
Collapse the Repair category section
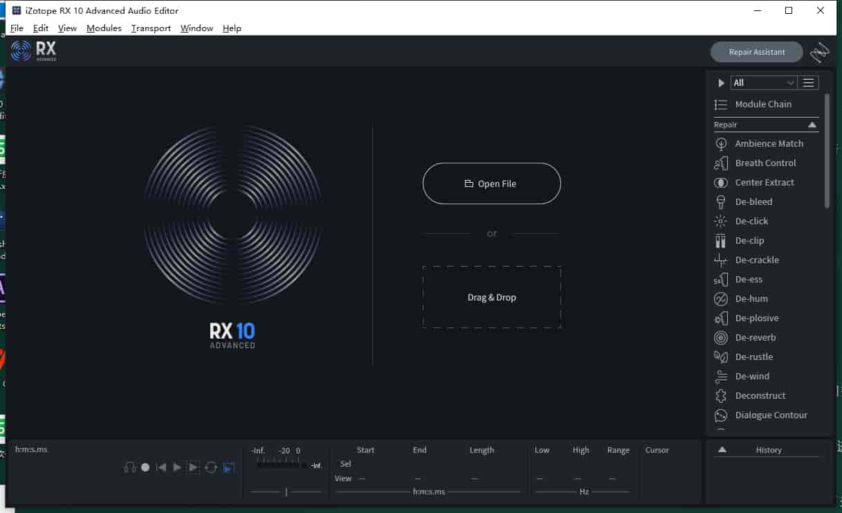[x=812, y=125]
